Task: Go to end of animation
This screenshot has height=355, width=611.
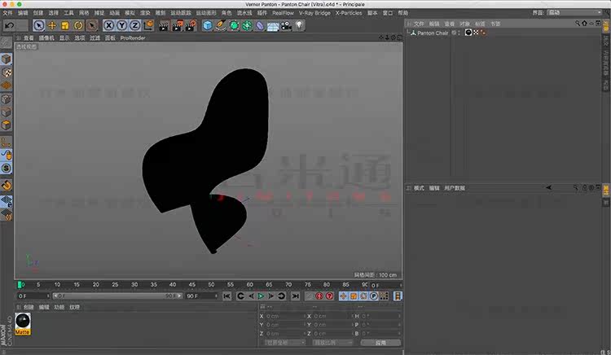Action: tap(296, 296)
